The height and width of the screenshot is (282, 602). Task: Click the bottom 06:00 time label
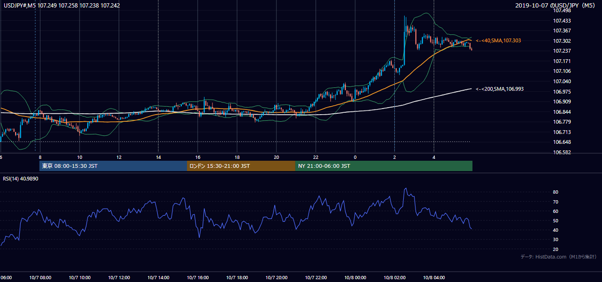[x=6, y=277]
